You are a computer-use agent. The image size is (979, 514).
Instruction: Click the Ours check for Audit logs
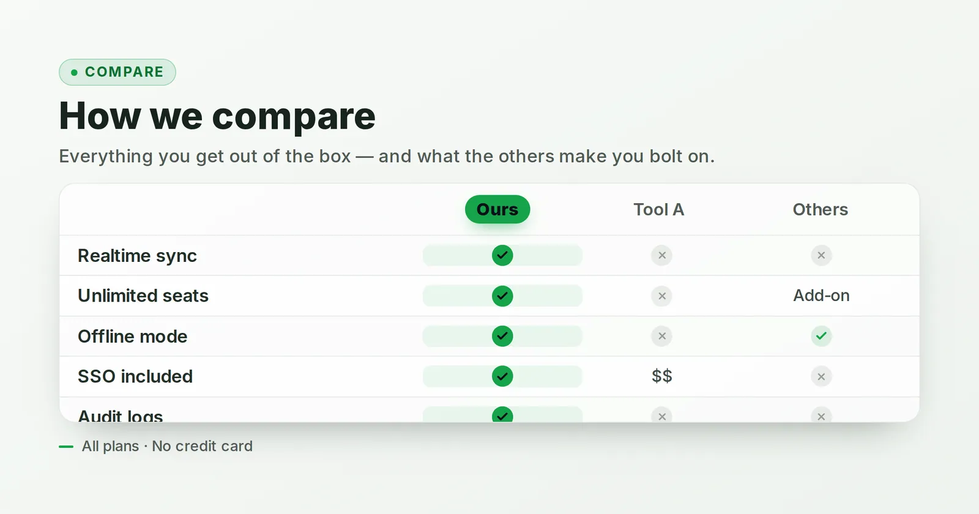tap(502, 414)
